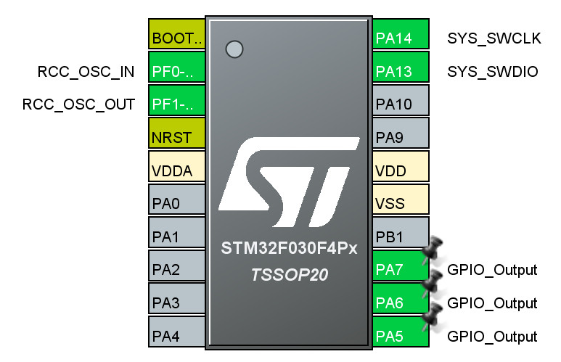Image resolution: width=561 pixels, height=362 pixels.
Task: Click the PA13 pin
Action: [x=401, y=67]
